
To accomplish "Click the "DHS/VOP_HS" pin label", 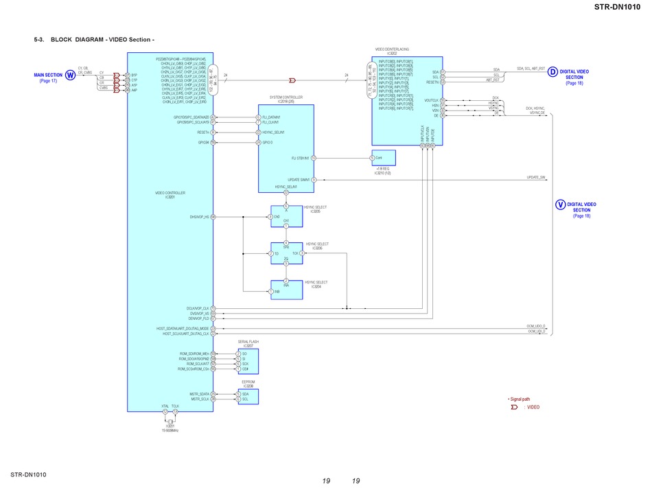I will (199, 217).
